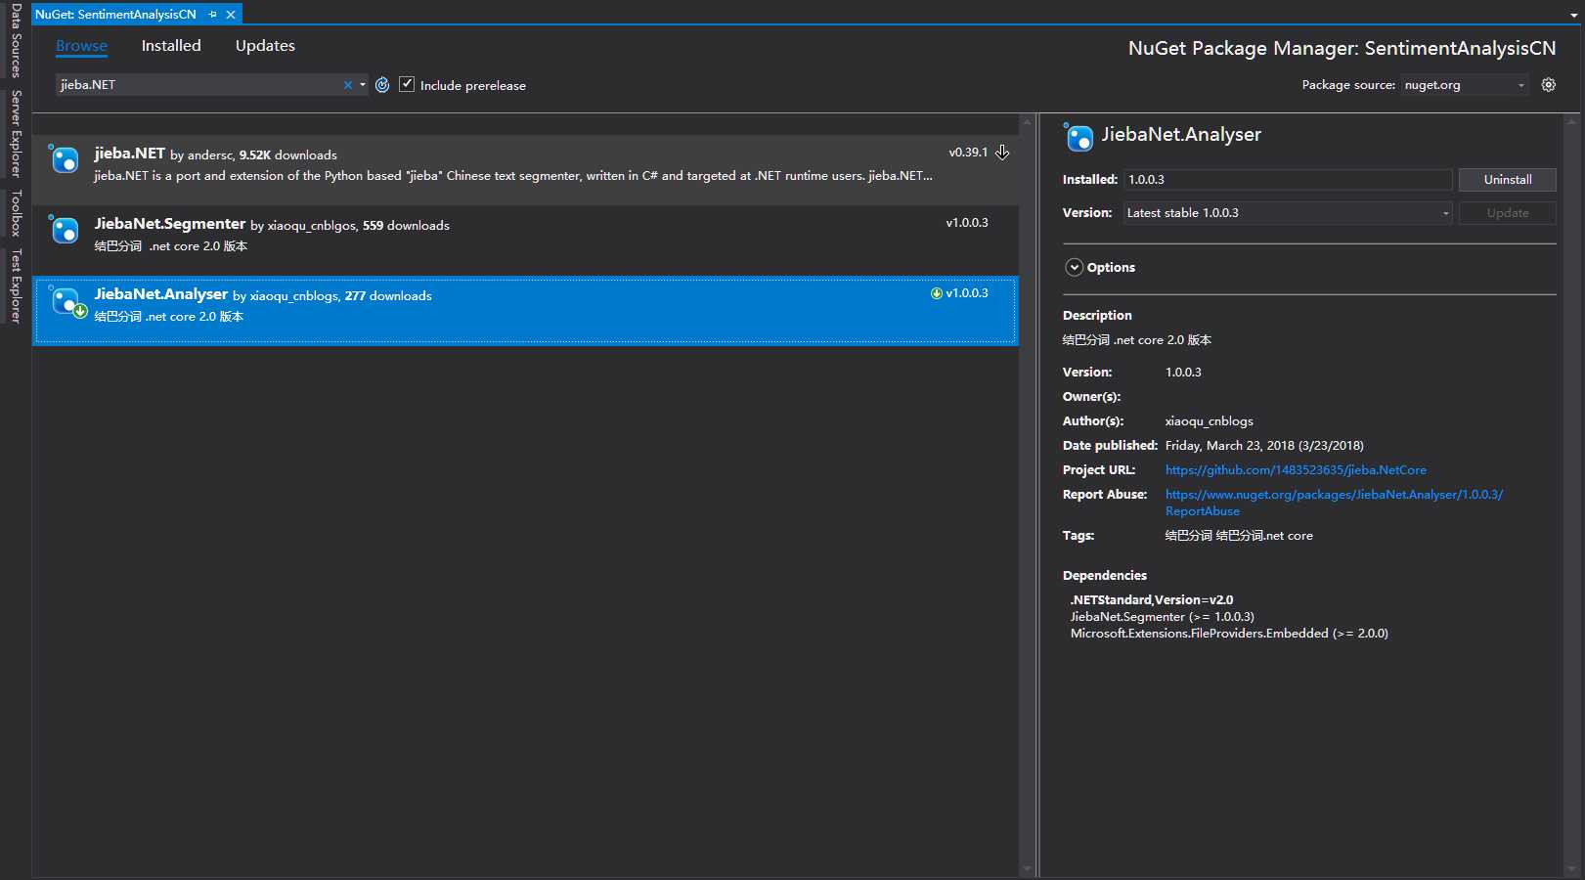Refresh the package search results
The height and width of the screenshot is (880, 1585).
pos(382,85)
